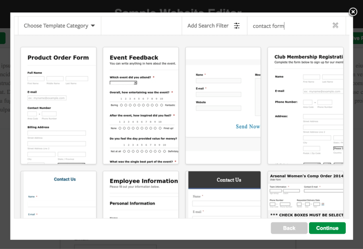Click the Add Search Filter sliders icon
This screenshot has width=363, height=249.
coord(237,25)
